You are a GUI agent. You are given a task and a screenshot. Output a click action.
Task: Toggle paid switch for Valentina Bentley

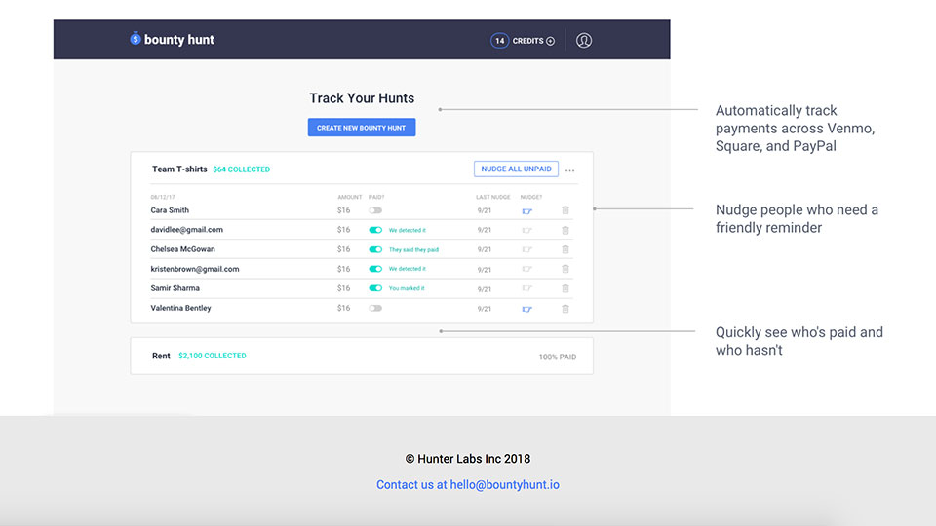[374, 309]
